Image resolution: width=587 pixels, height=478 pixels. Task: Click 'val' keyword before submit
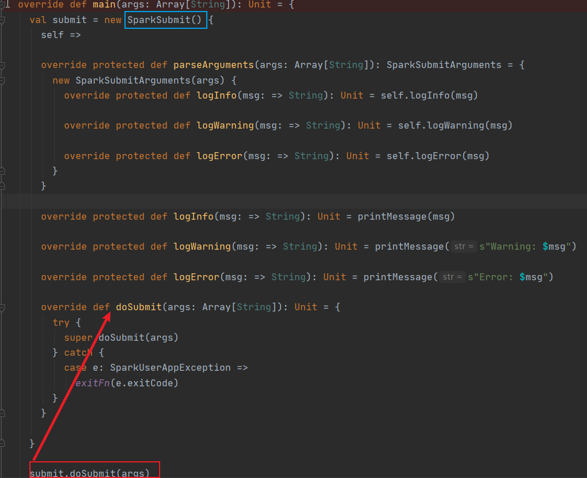coord(38,20)
